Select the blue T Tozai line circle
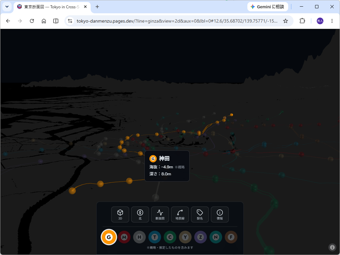Viewport: 340px width, 255px height. pos(155,237)
